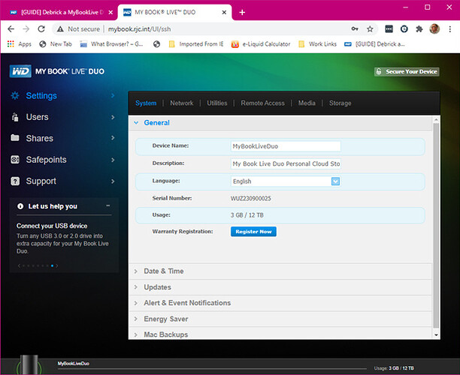The image size is (460, 375).
Task: Open the Imported From IE bookmark folder
Action: [196, 44]
